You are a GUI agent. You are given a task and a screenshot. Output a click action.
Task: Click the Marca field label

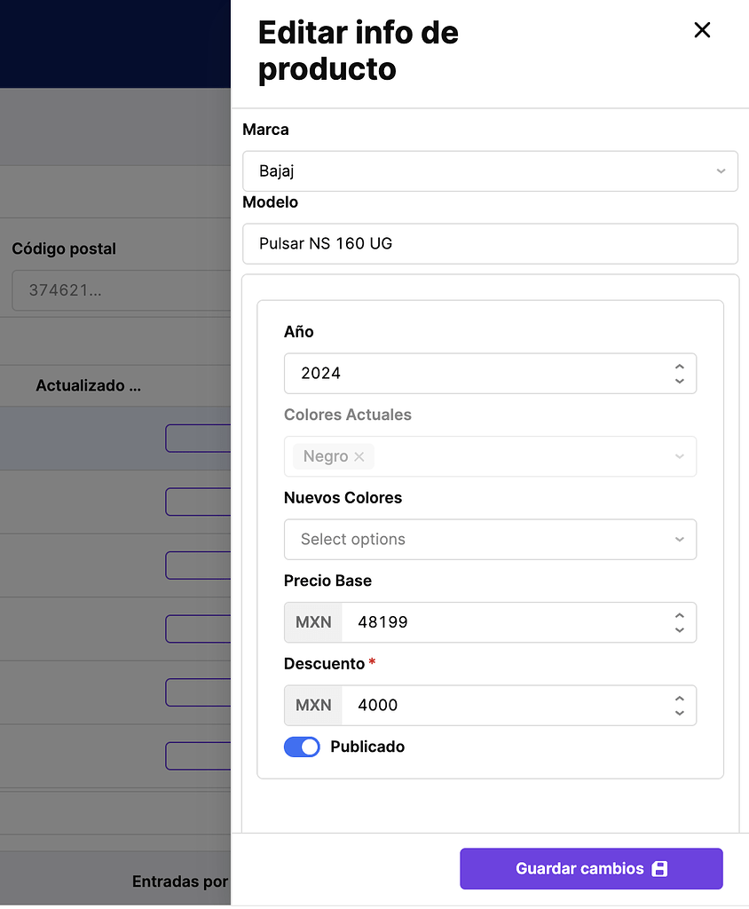coord(265,130)
